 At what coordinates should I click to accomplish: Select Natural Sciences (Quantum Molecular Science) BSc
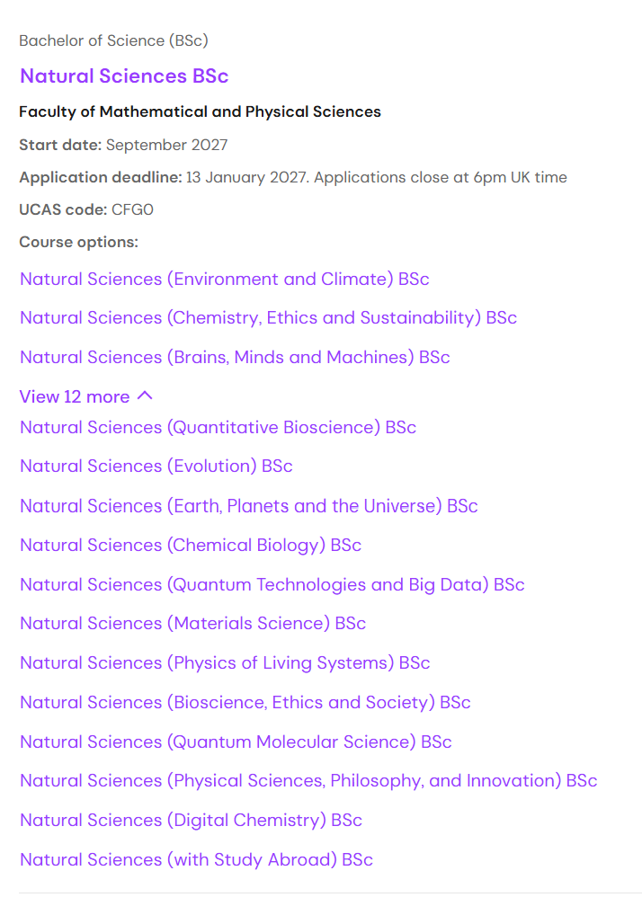pyautogui.click(x=236, y=742)
